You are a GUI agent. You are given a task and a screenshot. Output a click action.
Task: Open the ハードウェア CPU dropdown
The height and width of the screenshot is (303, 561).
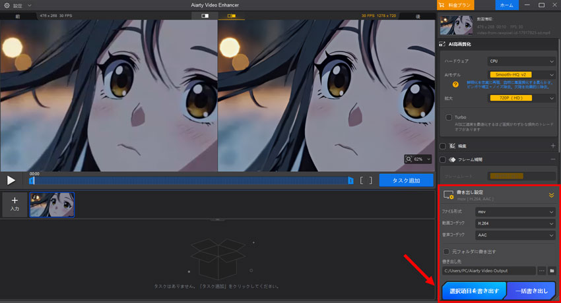tap(521, 61)
